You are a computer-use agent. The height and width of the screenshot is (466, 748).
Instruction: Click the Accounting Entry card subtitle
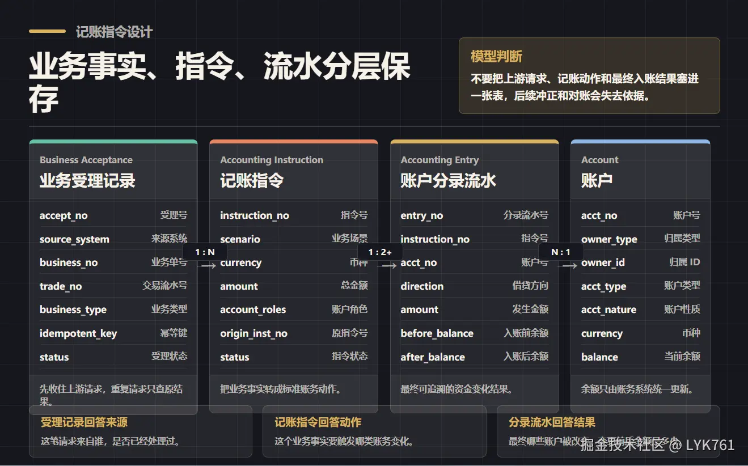440,160
